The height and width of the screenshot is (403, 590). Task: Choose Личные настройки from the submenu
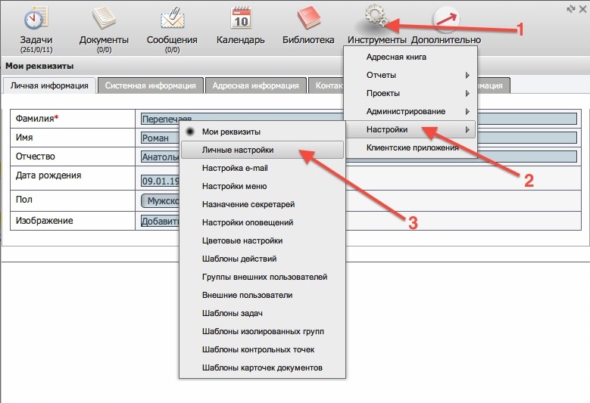[238, 150]
